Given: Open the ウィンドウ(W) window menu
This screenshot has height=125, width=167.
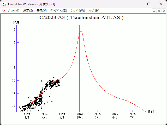Looking at the screenshot, I should point(78,11).
